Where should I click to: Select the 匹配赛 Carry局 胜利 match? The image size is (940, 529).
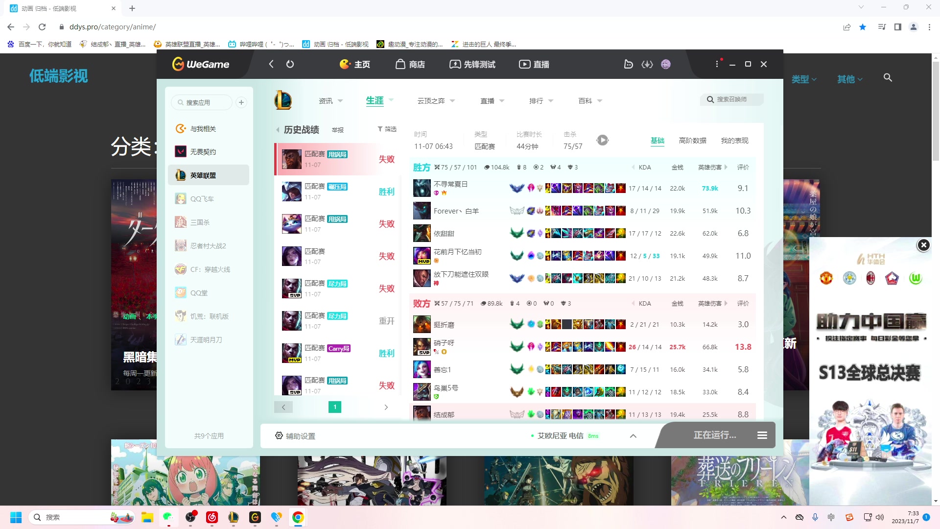point(338,353)
